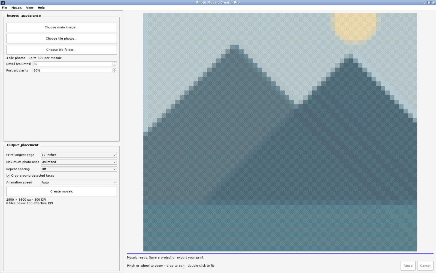The width and height of the screenshot is (436, 273).
Task: Increase Portrait clarity with up arrow
Action: [115, 69]
